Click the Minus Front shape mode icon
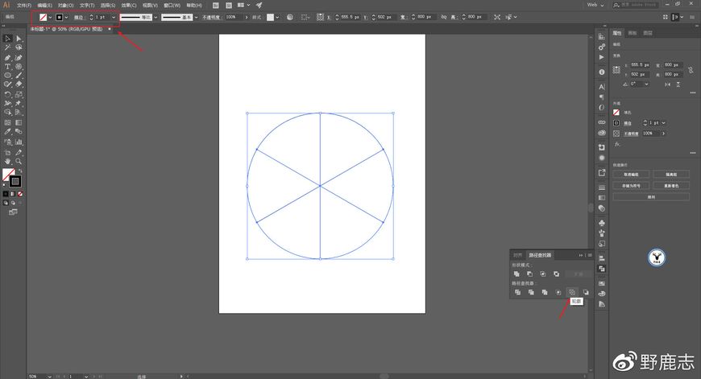This screenshot has width=701, height=379. point(529,274)
